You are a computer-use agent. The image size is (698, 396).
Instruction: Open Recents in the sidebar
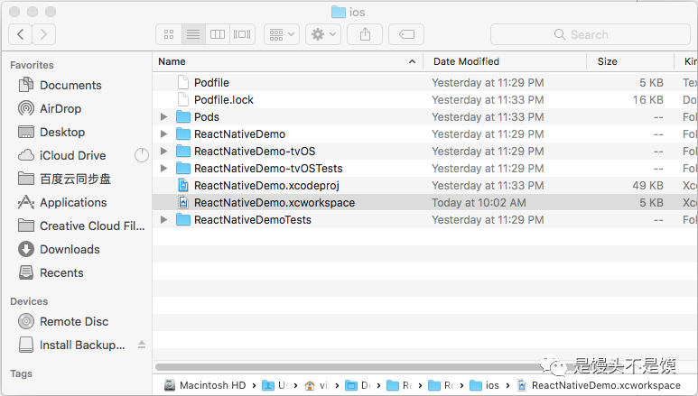[x=51, y=272]
